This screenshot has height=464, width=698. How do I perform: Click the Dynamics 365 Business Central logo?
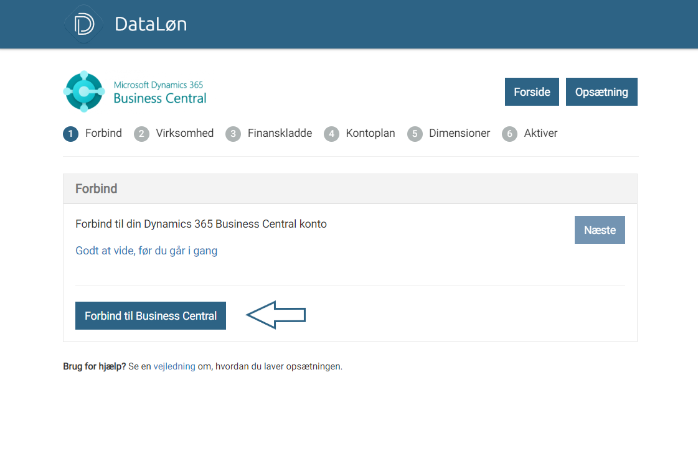pyautogui.click(x=84, y=91)
